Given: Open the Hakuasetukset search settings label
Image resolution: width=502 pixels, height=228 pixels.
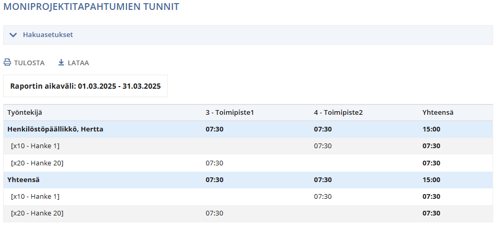Looking at the screenshot, I should click(x=48, y=34).
